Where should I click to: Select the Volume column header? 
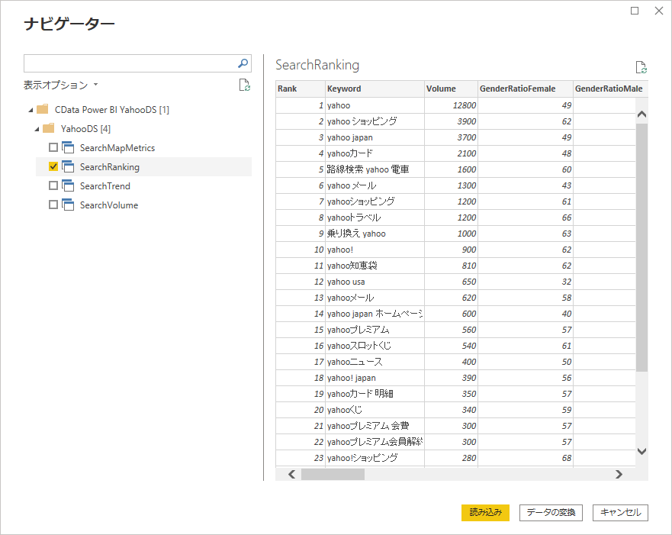450,89
